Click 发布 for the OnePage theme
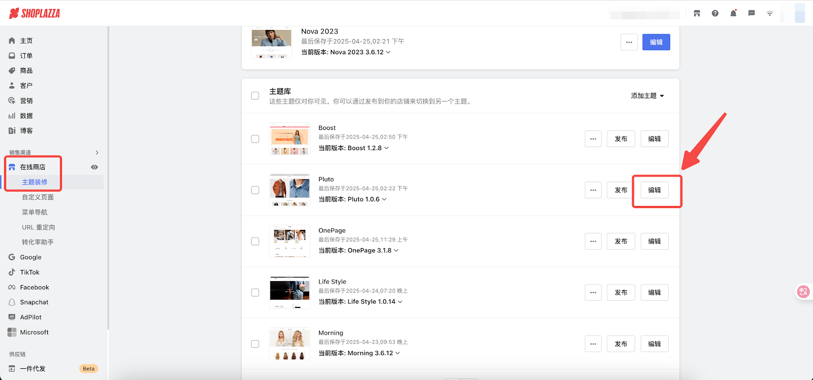Screen dimensions: 813x380 coord(621,241)
